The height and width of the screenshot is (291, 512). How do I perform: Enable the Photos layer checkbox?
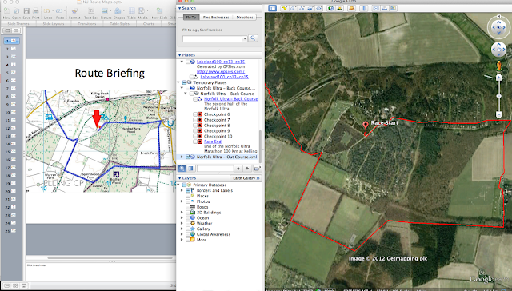click(x=188, y=201)
